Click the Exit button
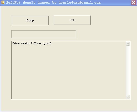This screenshot has width=137, height=112. tap(72, 20)
